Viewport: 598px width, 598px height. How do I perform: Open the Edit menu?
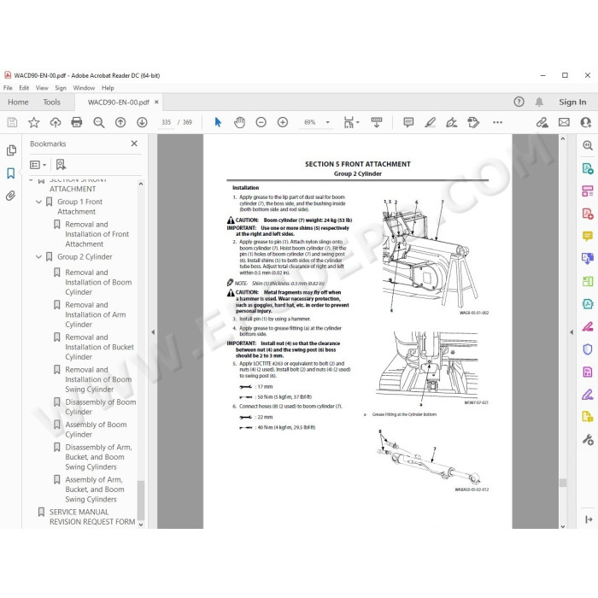24,88
